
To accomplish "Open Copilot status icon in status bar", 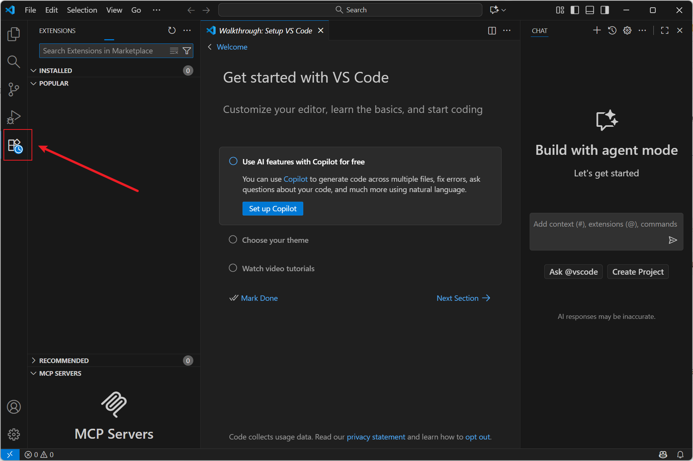I will click(663, 454).
